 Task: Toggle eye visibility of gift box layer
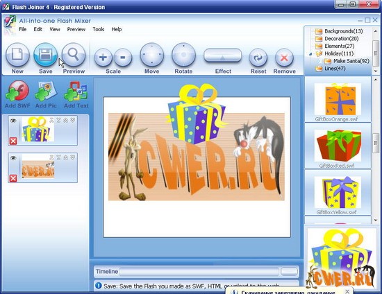(x=13, y=121)
